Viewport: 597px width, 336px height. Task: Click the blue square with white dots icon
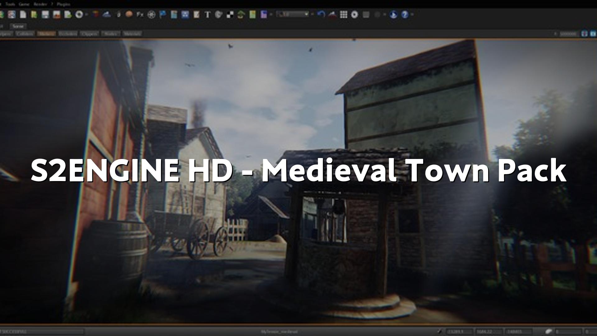tap(185, 14)
